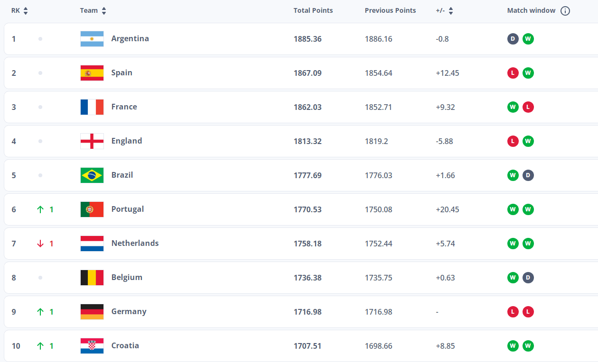598x362 pixels.
Task: Click Germany's second red loss badge
Action: (x=528, y=312)
